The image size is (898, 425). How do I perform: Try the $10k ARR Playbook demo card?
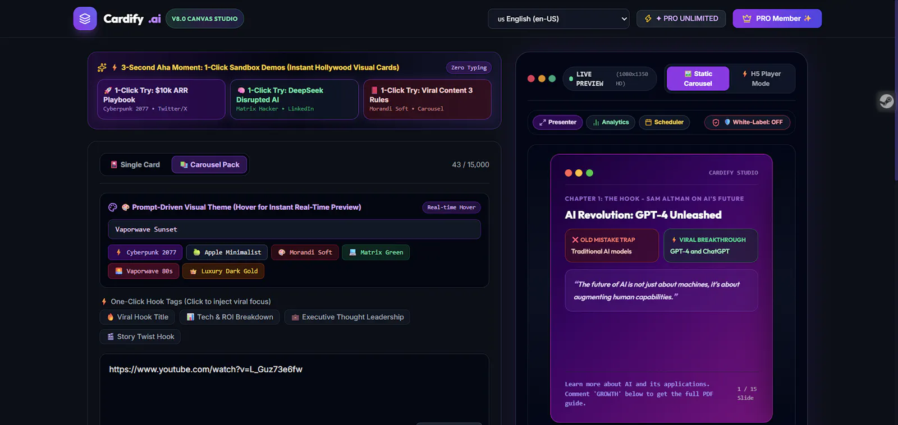pyautogui.click(x=161, y=99)
